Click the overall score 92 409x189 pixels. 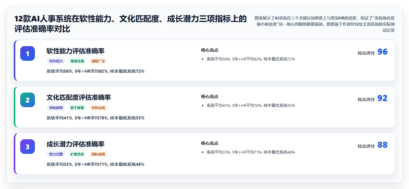382,98
